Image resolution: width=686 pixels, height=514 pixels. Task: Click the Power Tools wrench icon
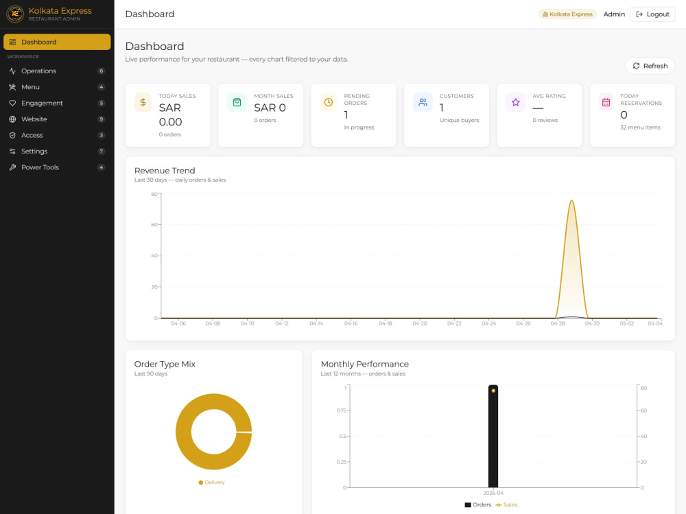click(x=12, y=167)
